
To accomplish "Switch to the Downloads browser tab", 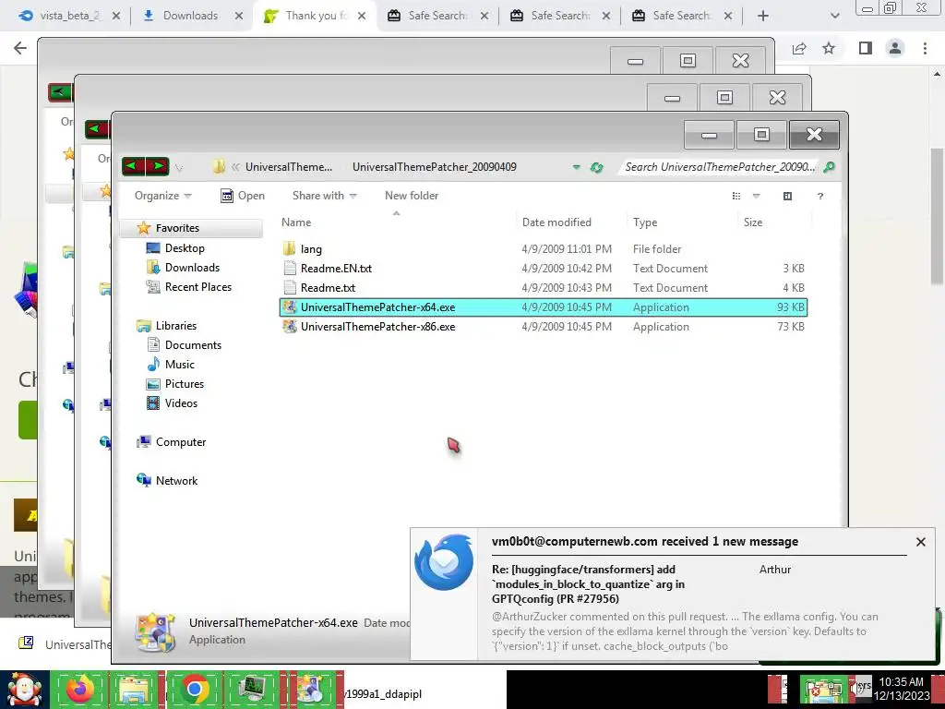I will [189, 16].
